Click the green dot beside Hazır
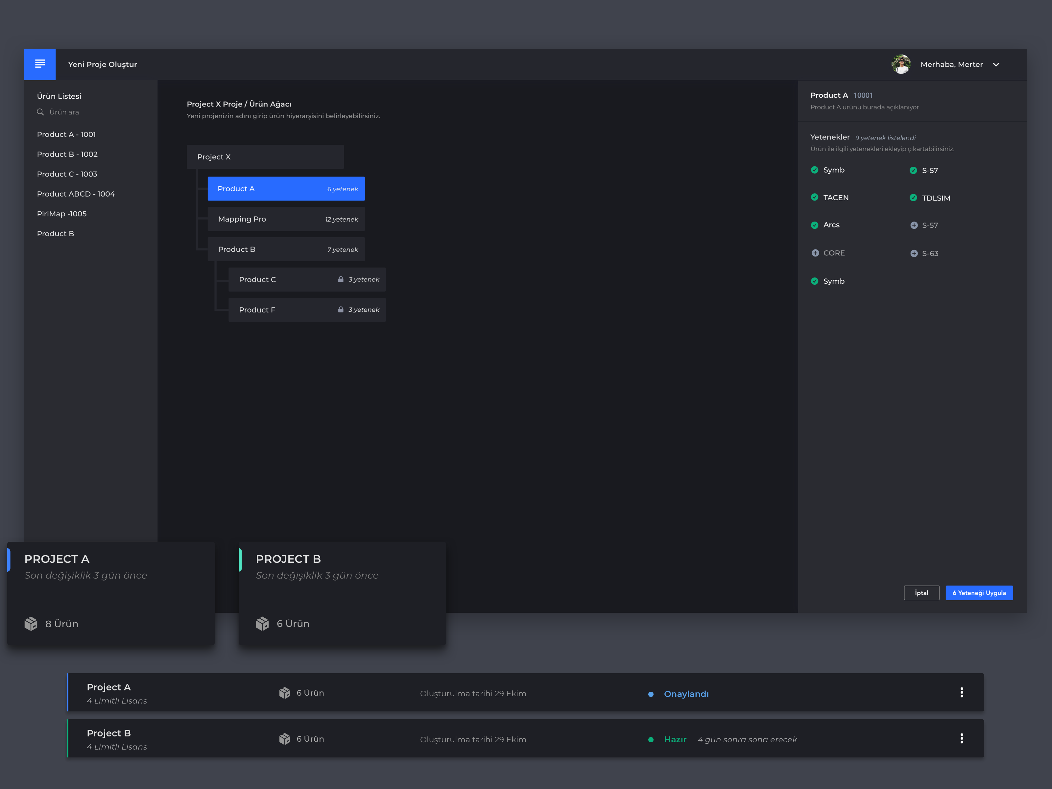The image size is (1052, 789). [651, 740]
